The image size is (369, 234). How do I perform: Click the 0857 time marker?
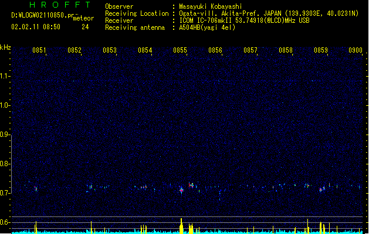pos(250,50)
